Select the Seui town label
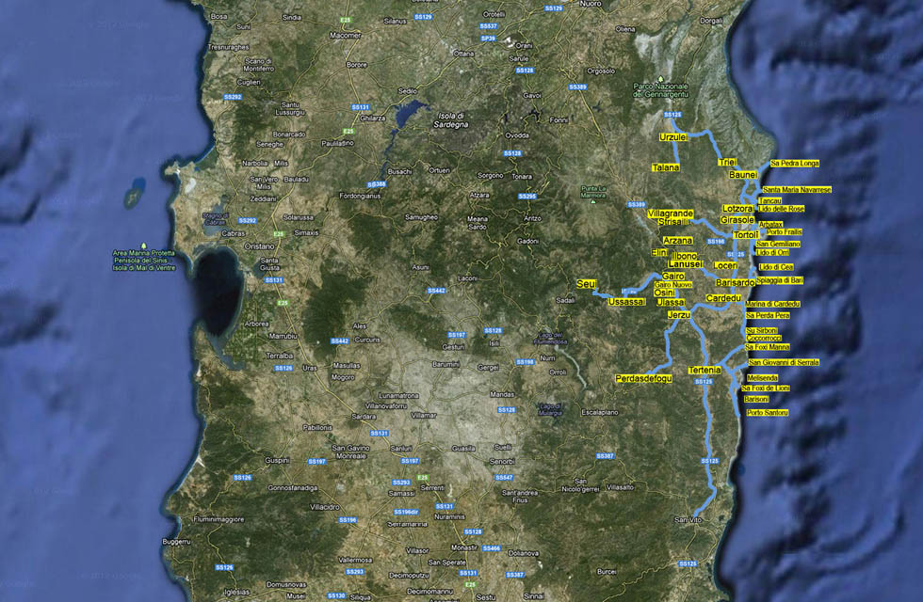923x602 pixels. [x=589, y=282]
